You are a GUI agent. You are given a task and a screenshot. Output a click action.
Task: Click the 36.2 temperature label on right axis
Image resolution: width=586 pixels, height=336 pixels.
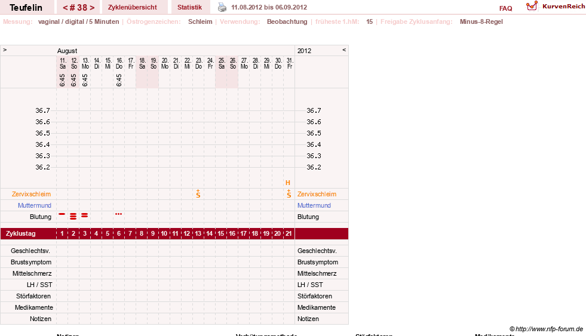coord(314,167)
